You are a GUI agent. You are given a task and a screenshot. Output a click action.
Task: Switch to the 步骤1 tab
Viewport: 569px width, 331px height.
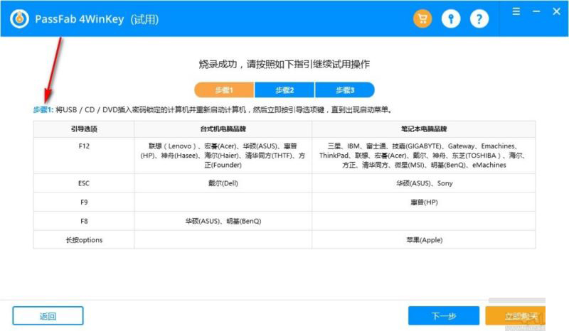(x=224, y=90)
